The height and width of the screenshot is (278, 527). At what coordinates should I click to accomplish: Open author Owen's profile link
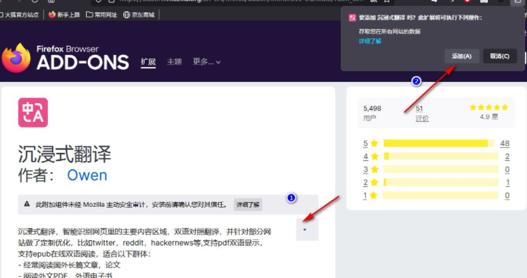pos(87,175)
